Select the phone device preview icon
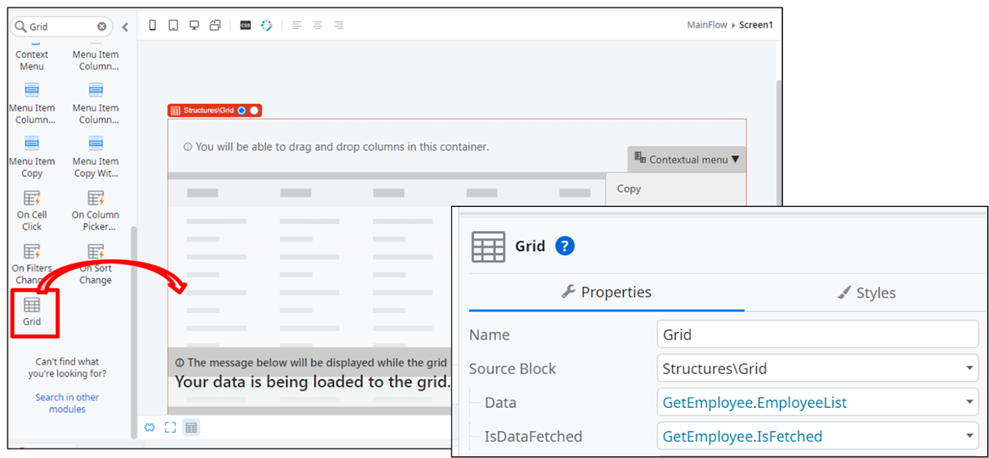The height and width of the screenshot is (458, 989). coord(153,25)
